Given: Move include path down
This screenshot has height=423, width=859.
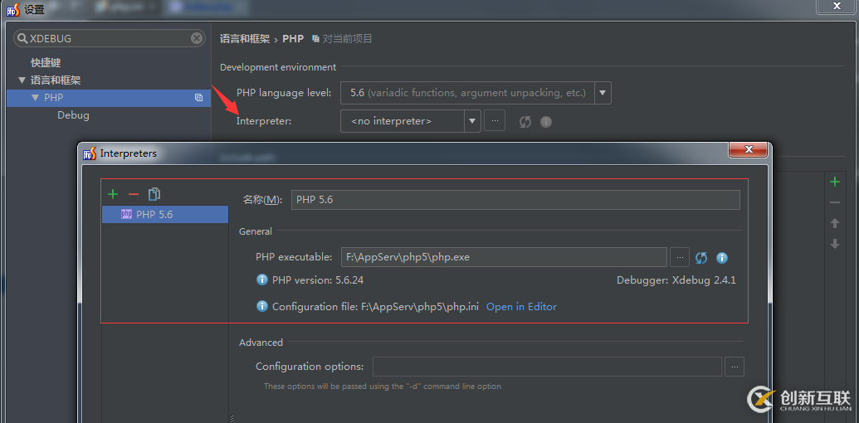Looking at the screenshot, I should pyautogui.click(x=834, y=244).
